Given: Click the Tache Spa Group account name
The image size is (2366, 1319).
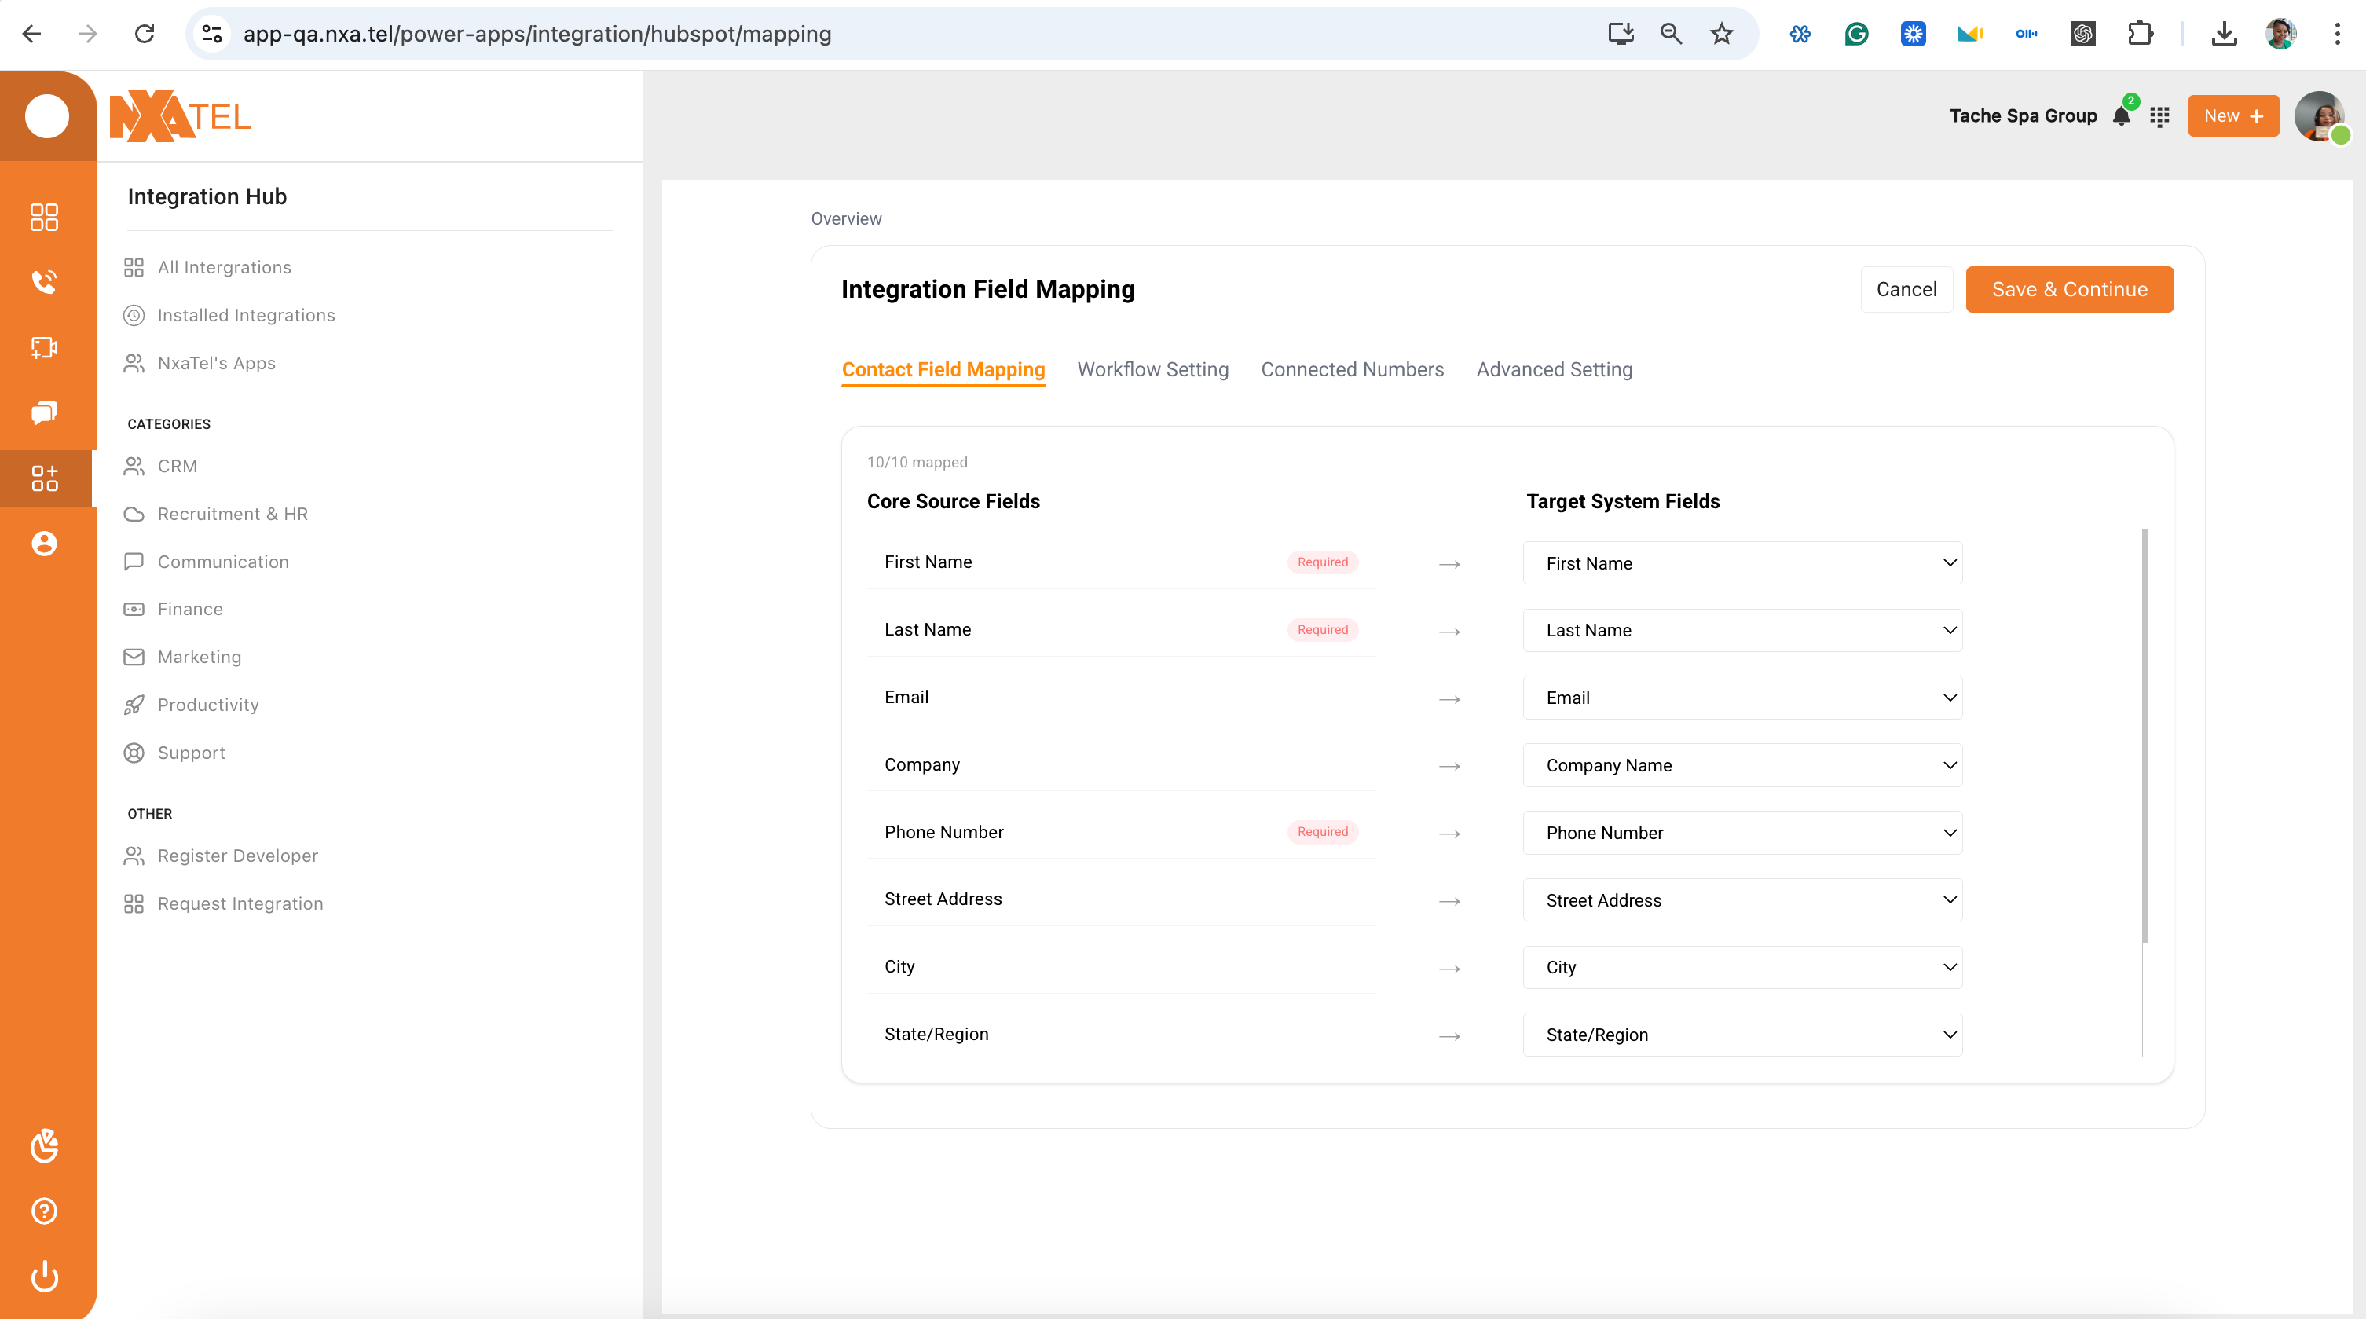Looking at the screenshot, I should coord(2023,115).
